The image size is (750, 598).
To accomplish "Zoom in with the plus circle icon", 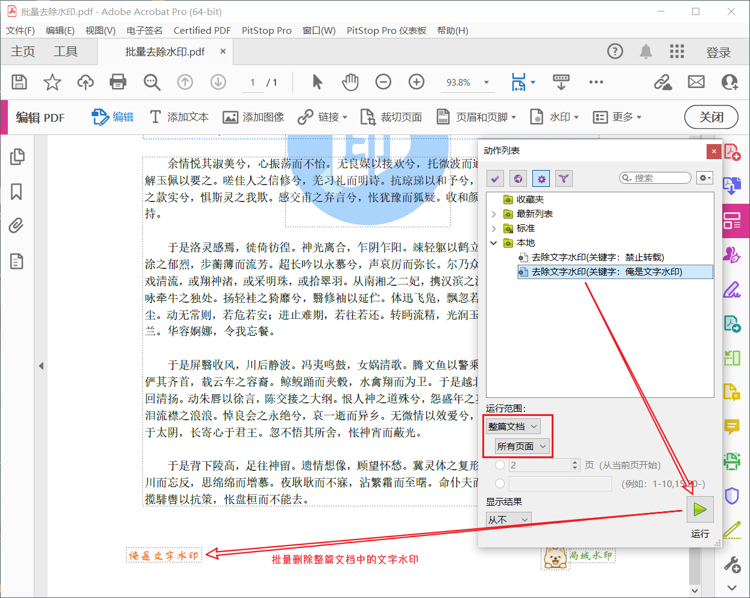I will 417,82.
